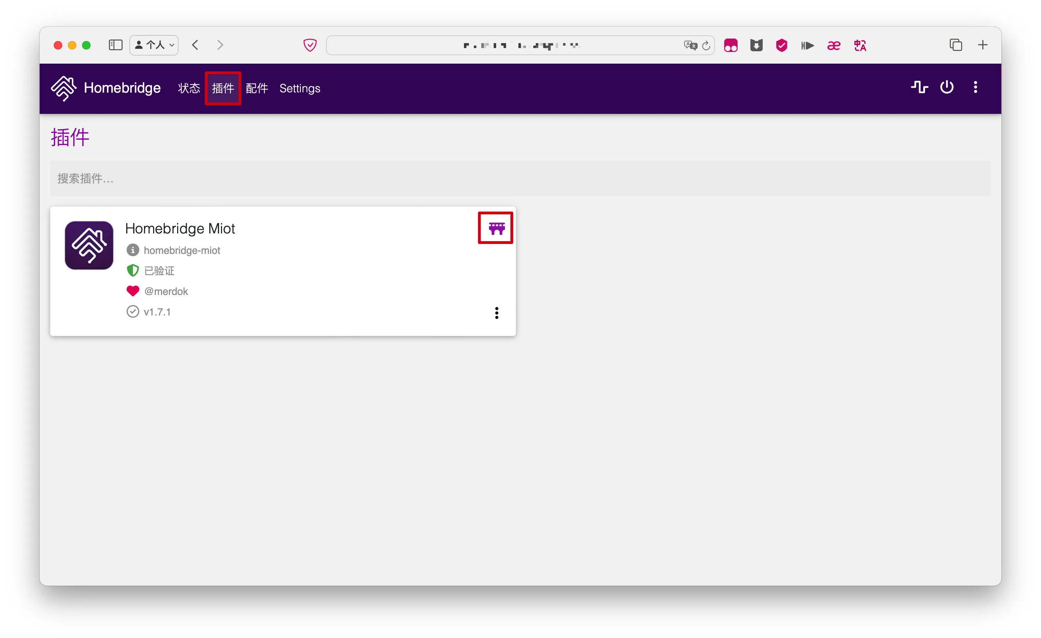Click the privacy shield icon in Safari

click(310, 45)
